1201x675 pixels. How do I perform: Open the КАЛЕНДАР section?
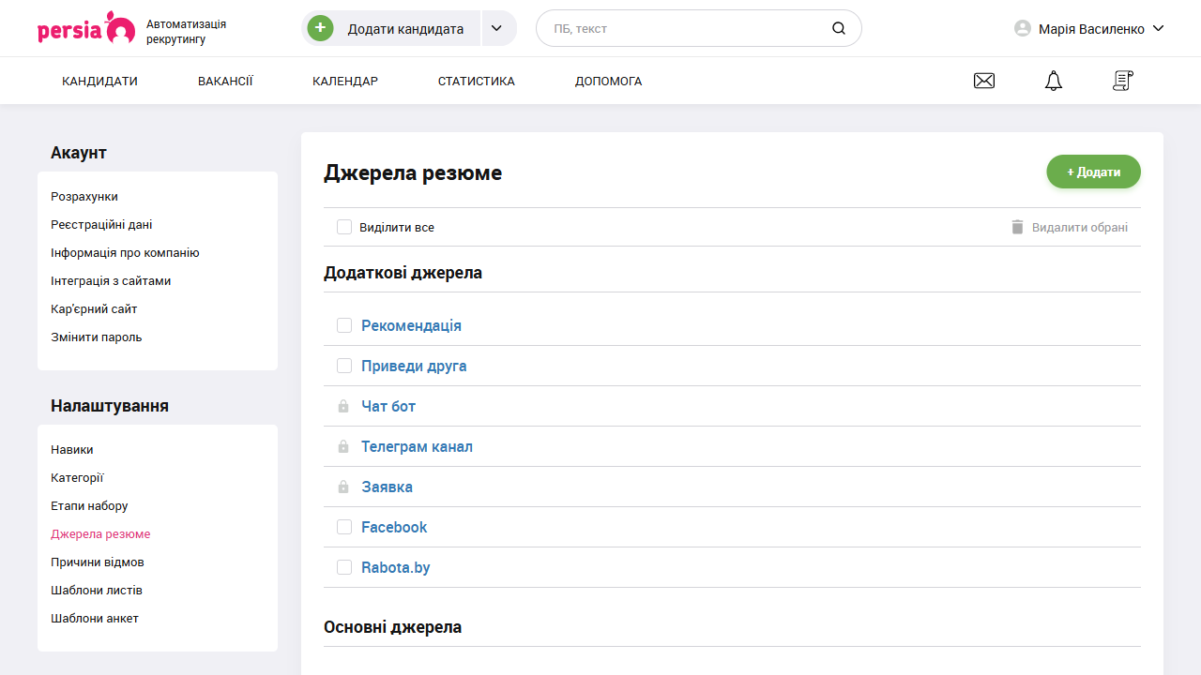(x=344, y=81)
